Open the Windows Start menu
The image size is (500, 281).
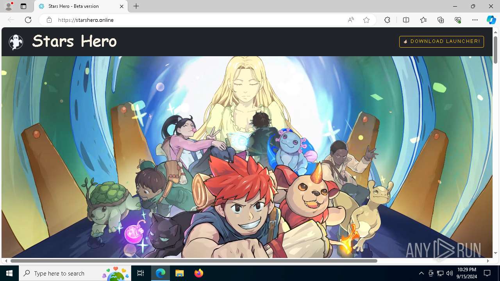click(x=9, y=273)
